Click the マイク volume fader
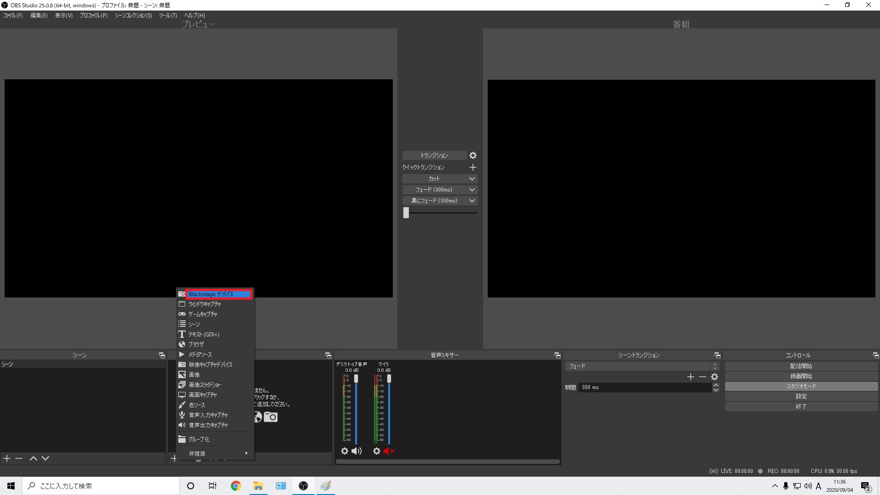Viewport: 880px width, 495px height. (x=389, y=379)
